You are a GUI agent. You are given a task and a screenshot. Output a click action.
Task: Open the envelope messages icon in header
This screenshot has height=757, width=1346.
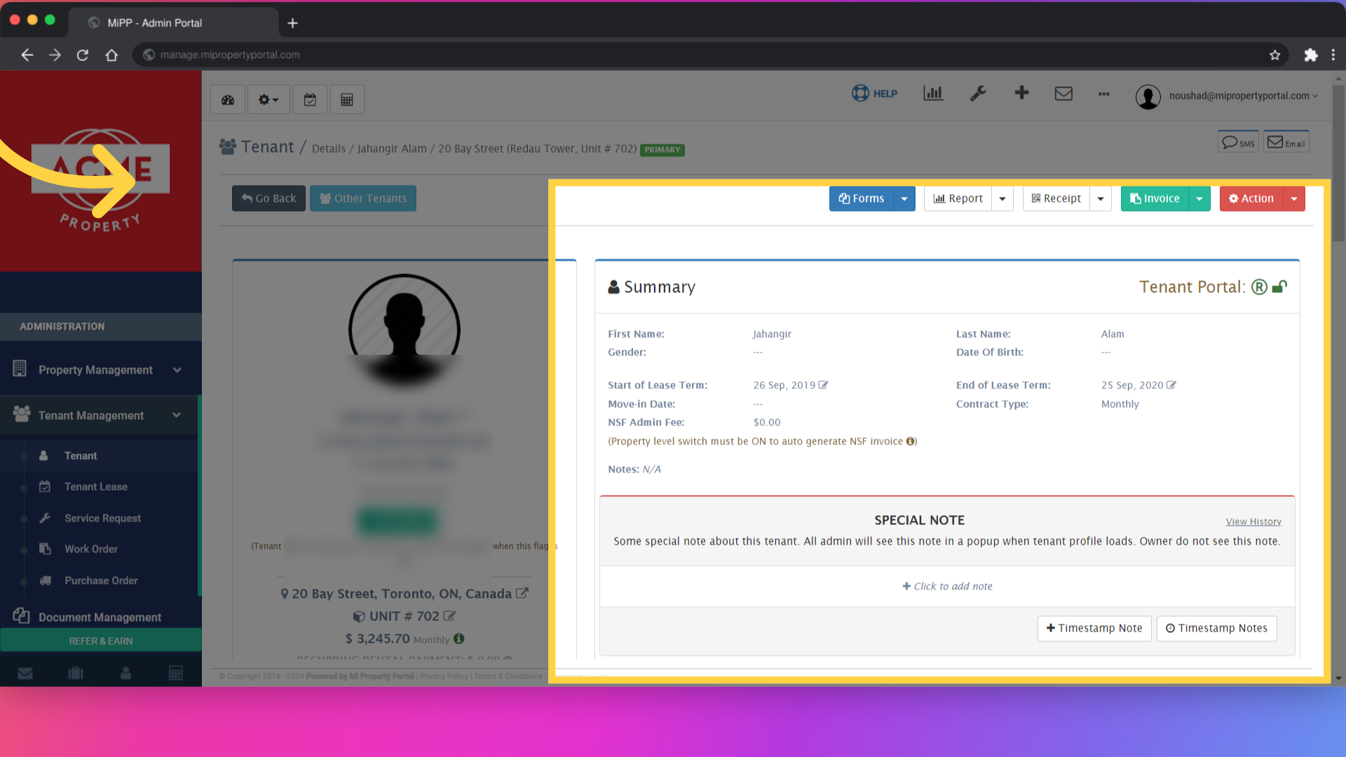(x=1063, y=93)
